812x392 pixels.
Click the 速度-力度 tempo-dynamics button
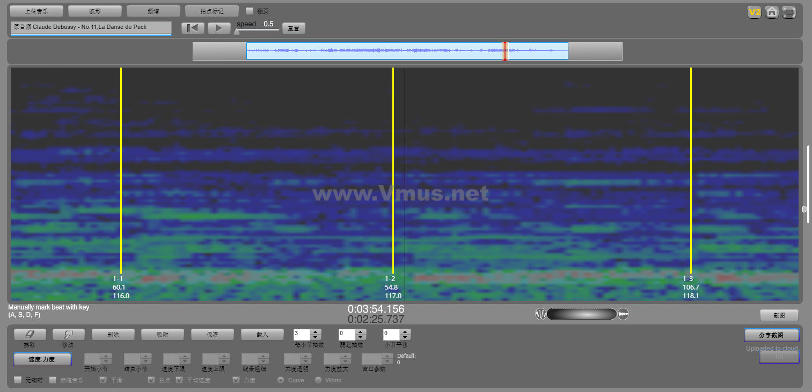point(42,359)
